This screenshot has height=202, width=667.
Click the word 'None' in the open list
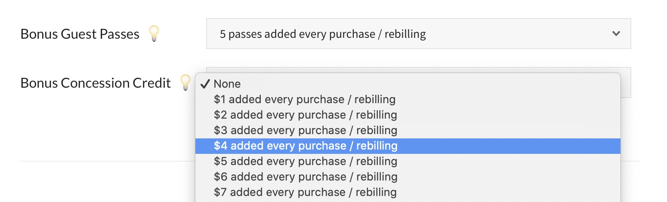227,84
